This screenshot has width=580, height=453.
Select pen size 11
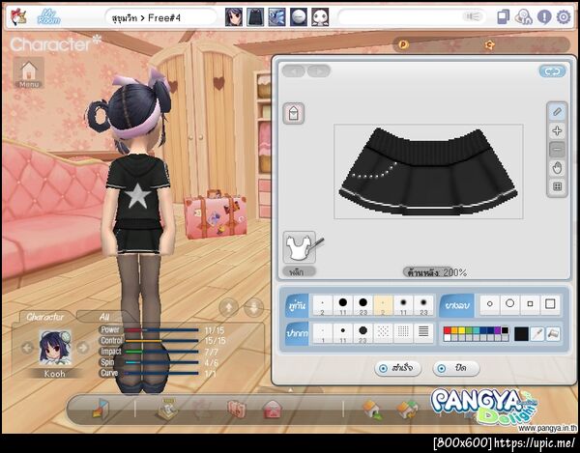(x=343, y=333)
